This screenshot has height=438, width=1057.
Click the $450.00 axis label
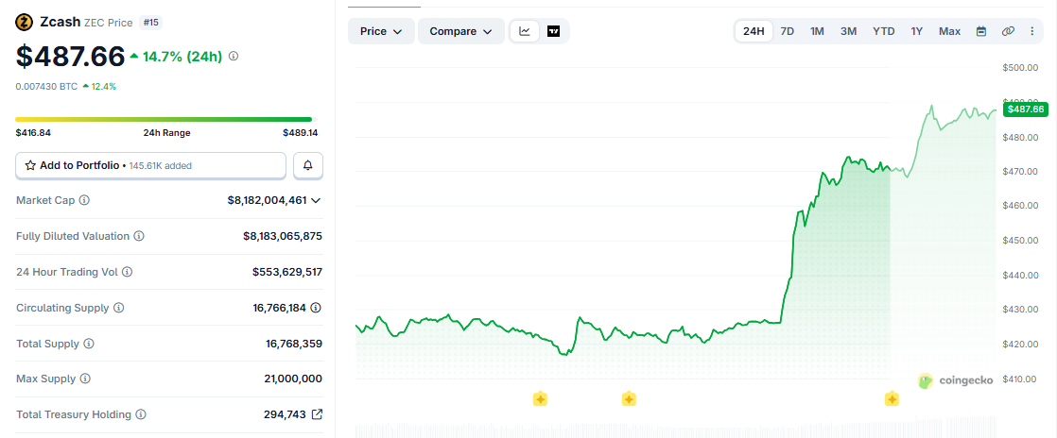[1020, 240]
